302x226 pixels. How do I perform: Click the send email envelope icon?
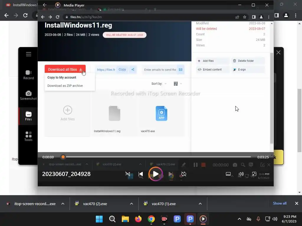pos(181,69)
